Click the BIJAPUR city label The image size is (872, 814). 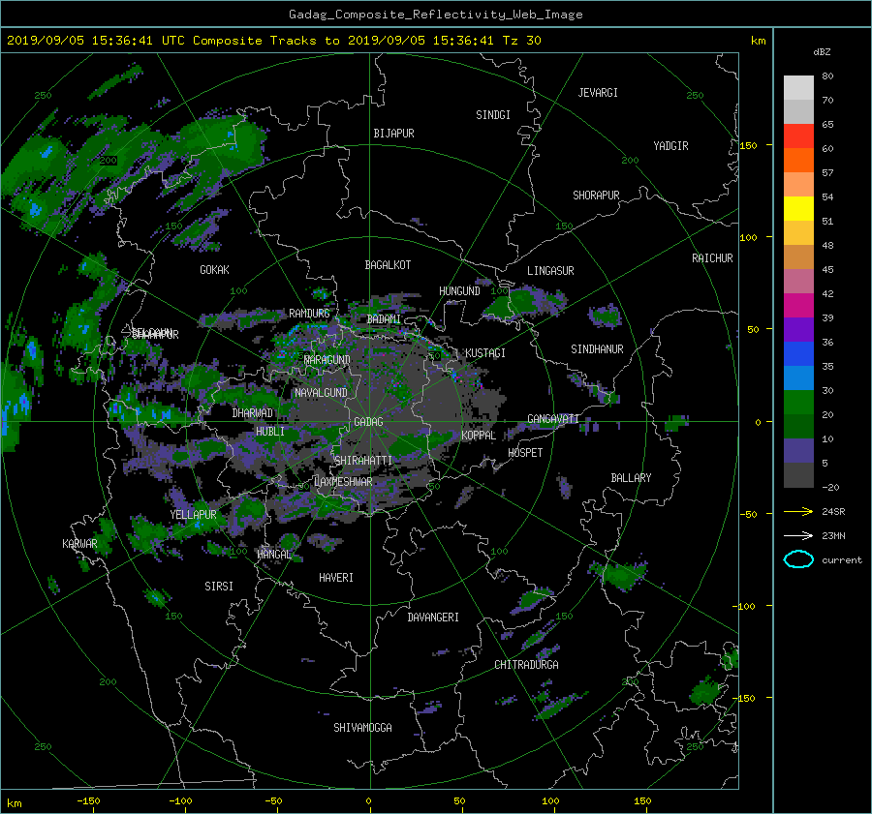point(393,134)
